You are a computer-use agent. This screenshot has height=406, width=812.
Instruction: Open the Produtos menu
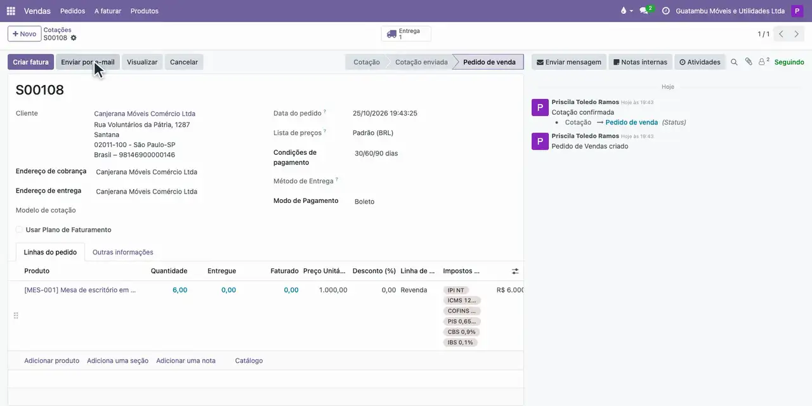(145, 11)
